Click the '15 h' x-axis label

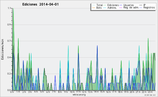pos(102,92)
